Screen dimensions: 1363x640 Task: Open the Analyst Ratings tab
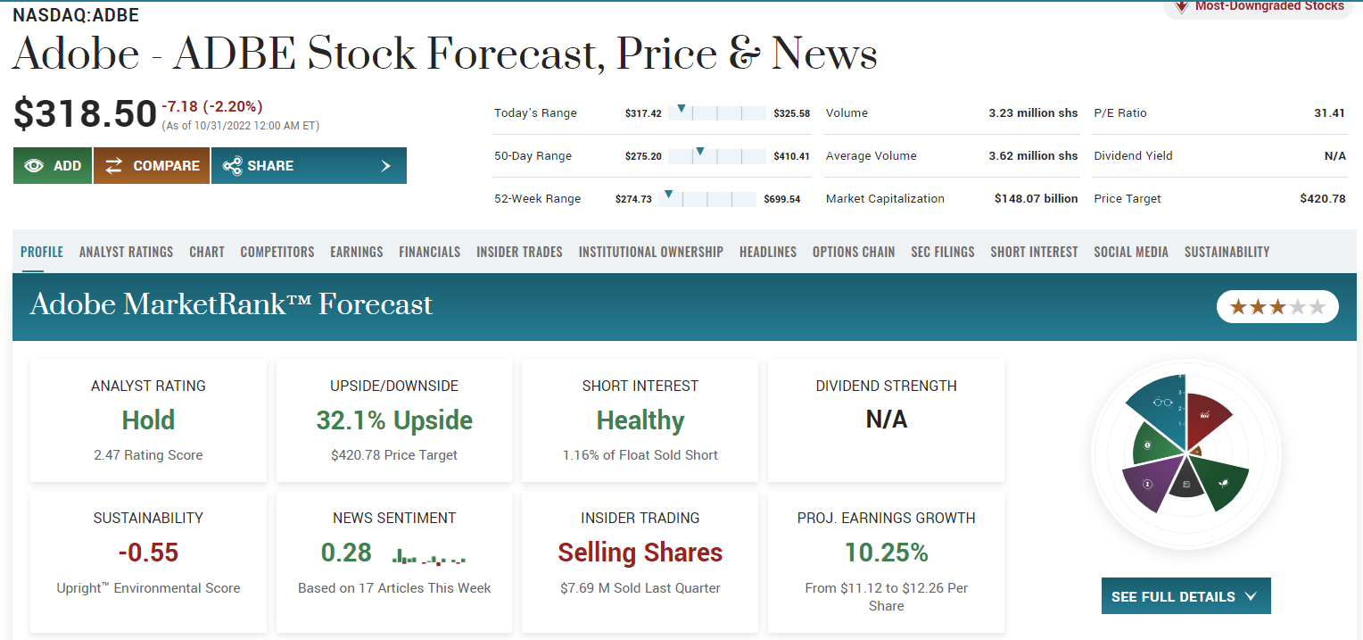click(x=126, y=252)
